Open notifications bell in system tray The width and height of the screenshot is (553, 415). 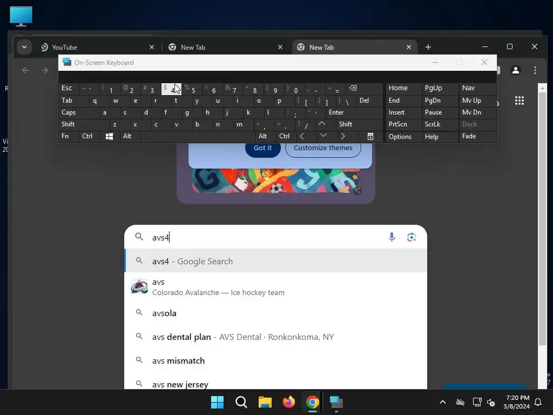coord(538,402)
